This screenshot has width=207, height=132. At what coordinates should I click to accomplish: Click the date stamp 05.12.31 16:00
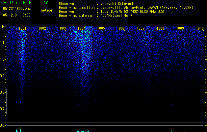pyautogui.click(x=17, y=15)
